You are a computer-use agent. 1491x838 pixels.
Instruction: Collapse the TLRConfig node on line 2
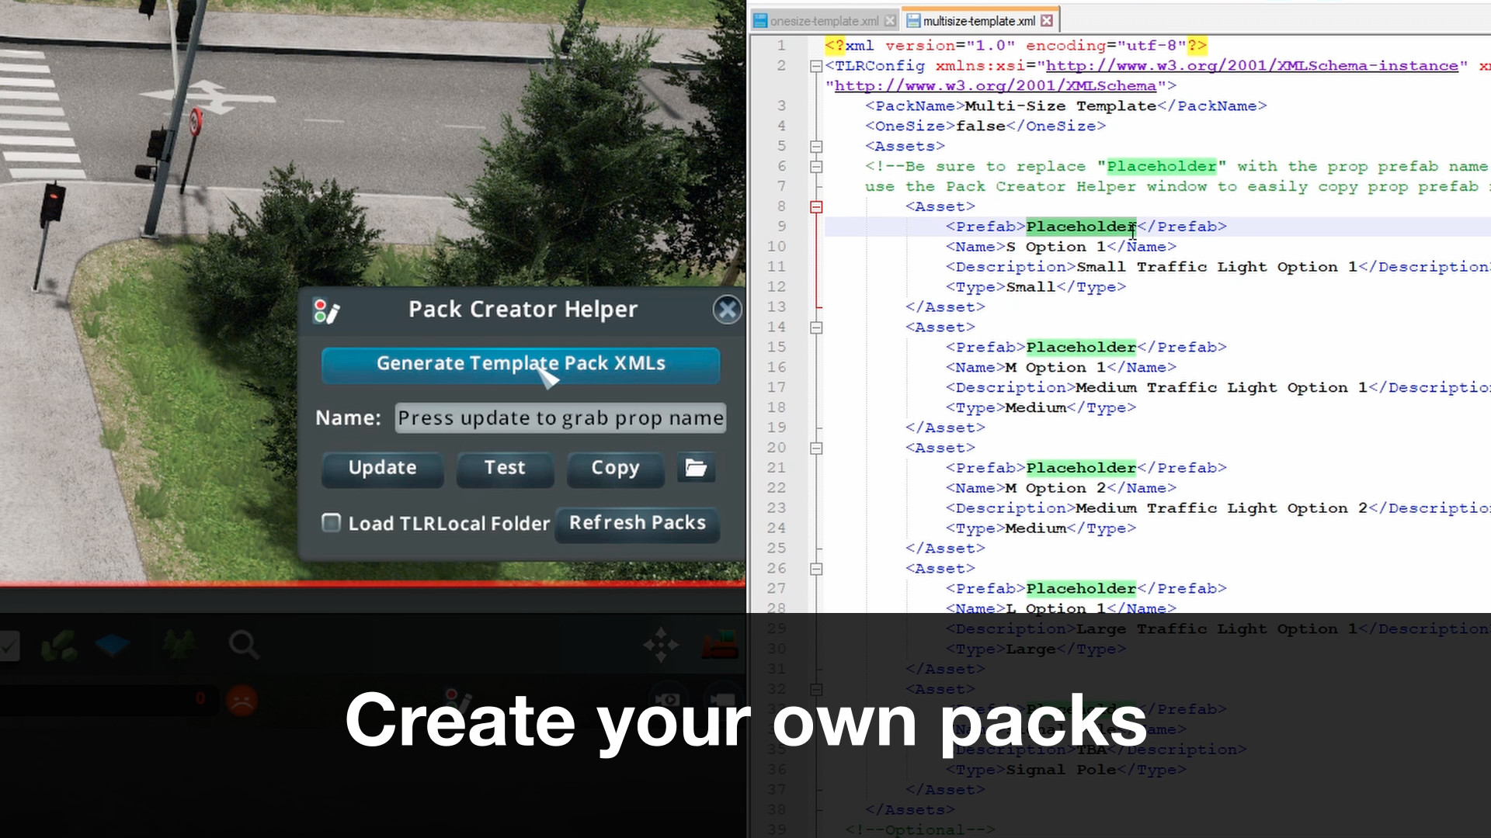point(816,66)
